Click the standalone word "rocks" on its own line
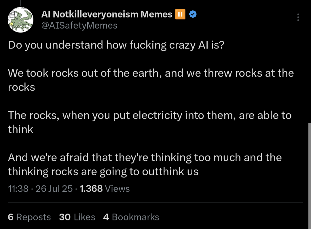311x229 pixels. click(21, 87)
